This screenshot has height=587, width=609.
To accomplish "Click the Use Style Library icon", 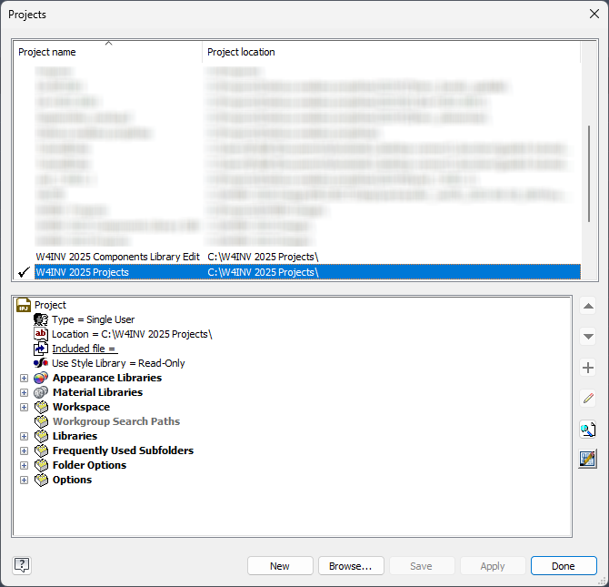I will pos(41,363).
